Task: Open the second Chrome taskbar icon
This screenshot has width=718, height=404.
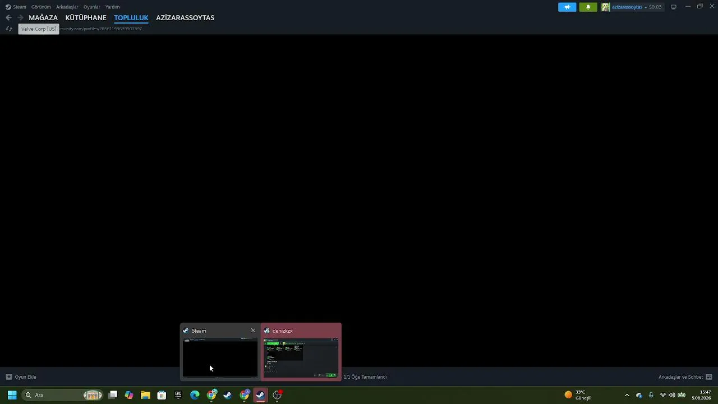Action: (x=244, y=395)
